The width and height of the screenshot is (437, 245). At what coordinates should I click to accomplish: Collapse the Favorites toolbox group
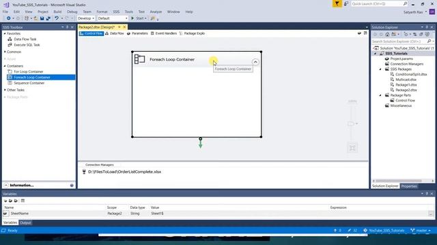point(5,33)
